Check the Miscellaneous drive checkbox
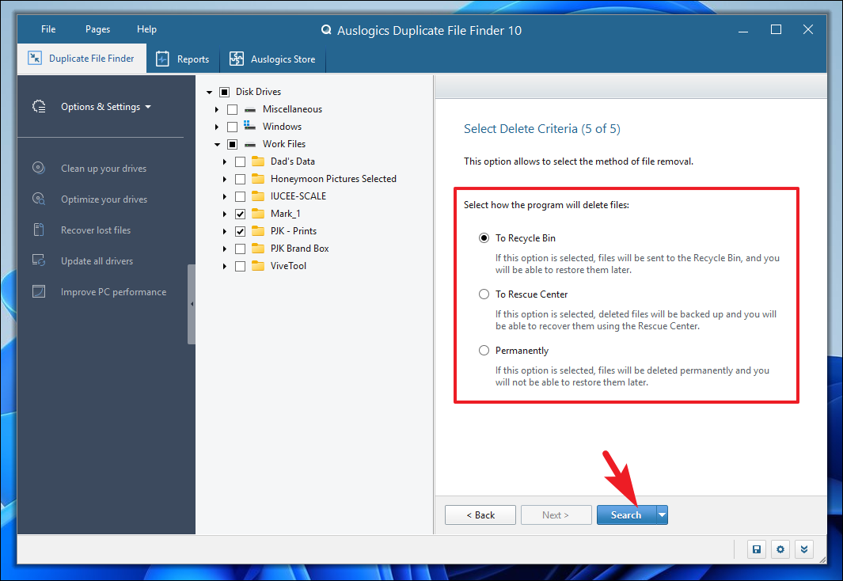843x581 pixels. tap(232, 109)
